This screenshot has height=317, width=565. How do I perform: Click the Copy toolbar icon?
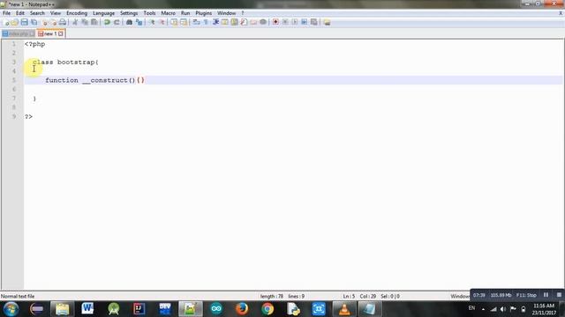tap(85, 22)
